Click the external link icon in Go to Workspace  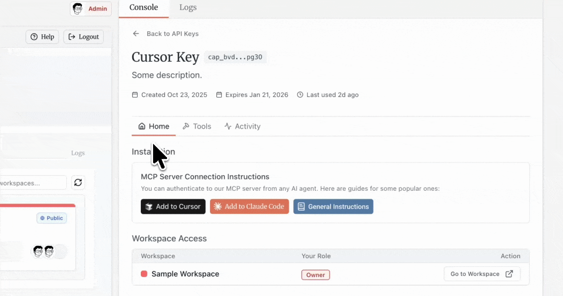click(x=509, y=274)
